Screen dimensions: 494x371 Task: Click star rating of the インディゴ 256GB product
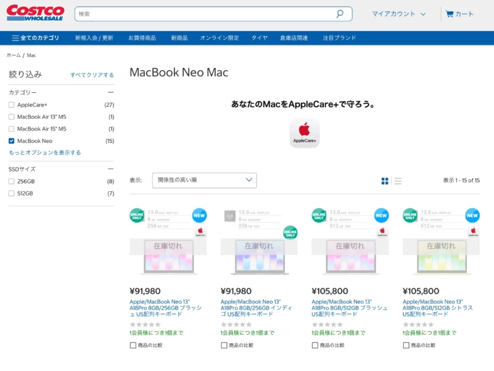point(236,324)
